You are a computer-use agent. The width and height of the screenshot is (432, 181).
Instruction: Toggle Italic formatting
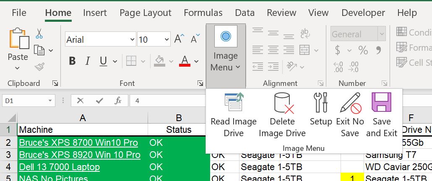tap(88, 61)
